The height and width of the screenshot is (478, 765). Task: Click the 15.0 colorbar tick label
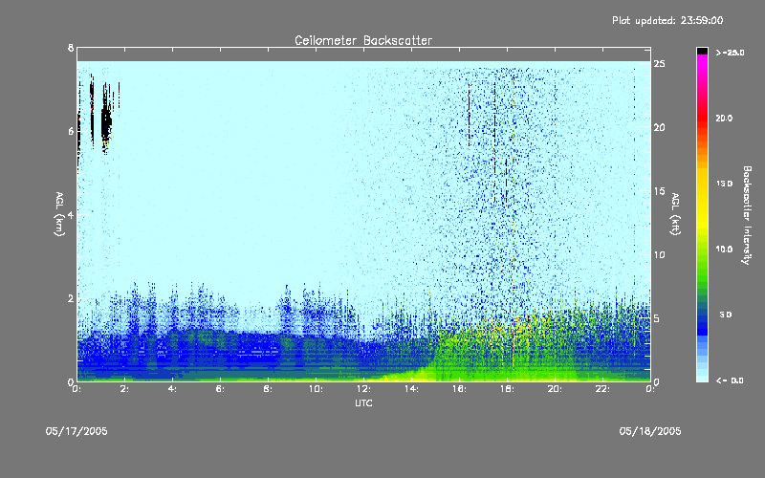coord(724,184)
